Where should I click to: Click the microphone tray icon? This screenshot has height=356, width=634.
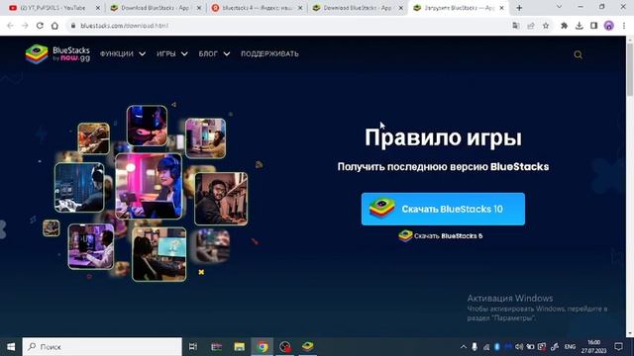475,347
